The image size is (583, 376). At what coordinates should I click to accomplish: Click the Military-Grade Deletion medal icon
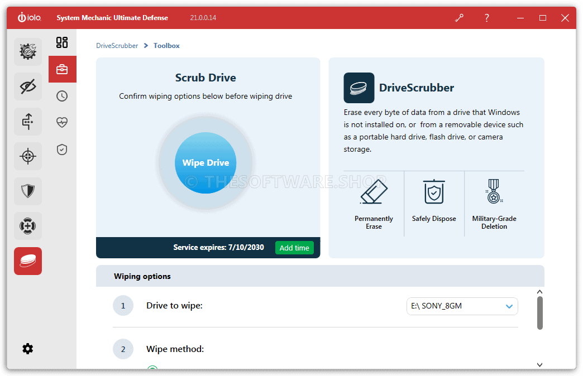click(x=494, y=191)
